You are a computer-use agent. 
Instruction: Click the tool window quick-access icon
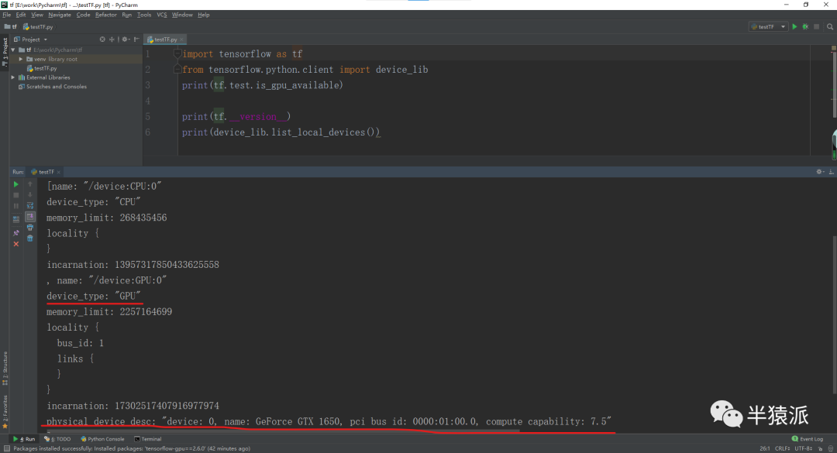[x=6, y=448]
